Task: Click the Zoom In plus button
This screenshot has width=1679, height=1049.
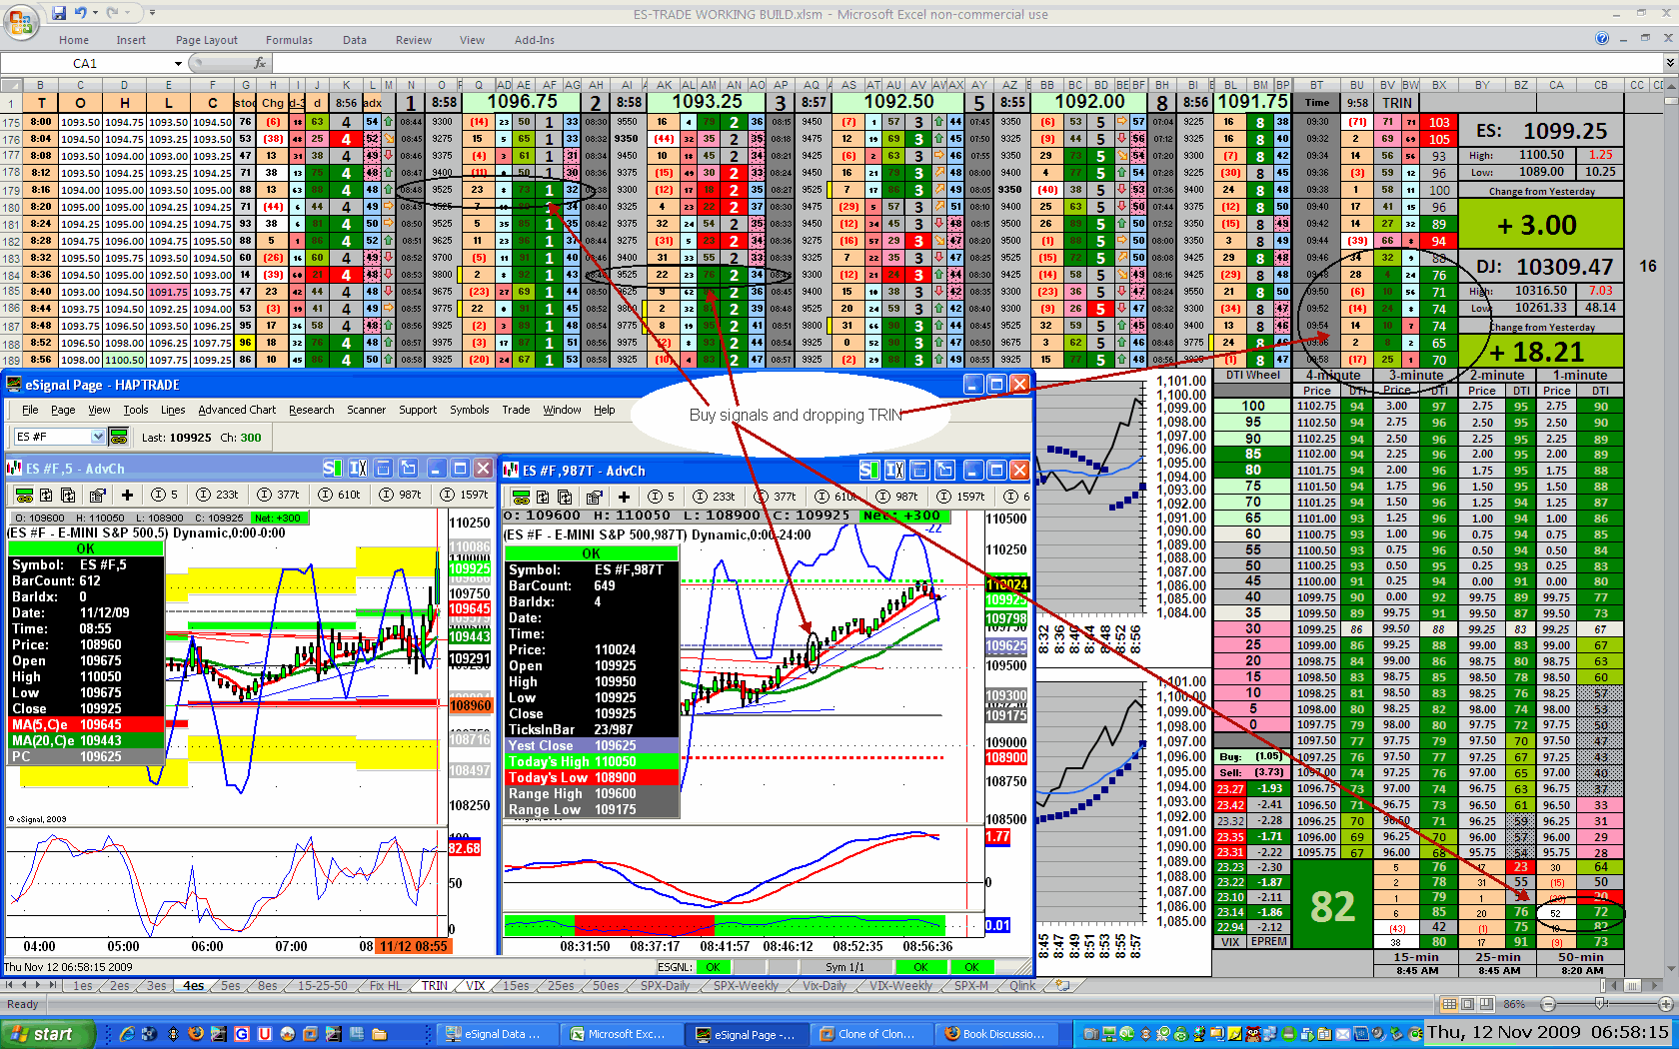Action: click(x=1666, y=1004)
